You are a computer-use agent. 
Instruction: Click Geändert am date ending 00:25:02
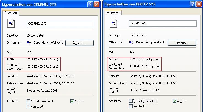[x=51, y=83]
